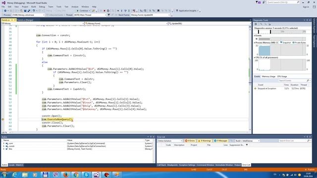
Task: Open Visual Studio from the taskbar
Action: tap(97, 175)
